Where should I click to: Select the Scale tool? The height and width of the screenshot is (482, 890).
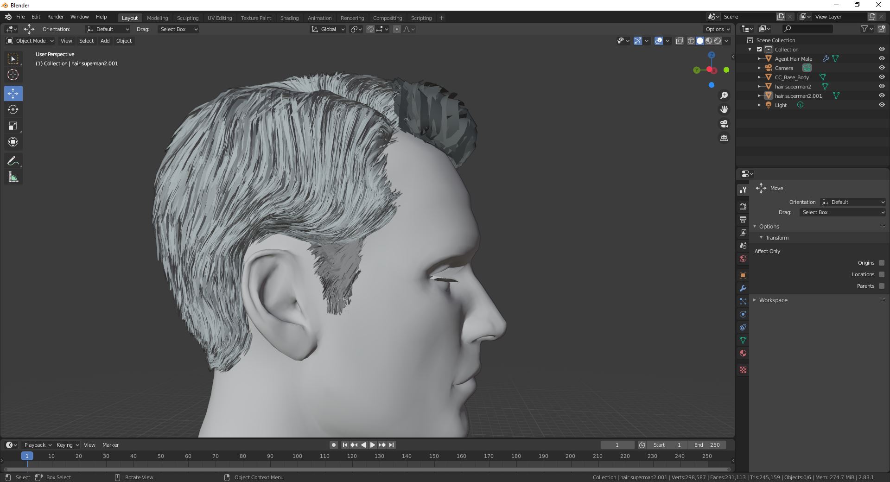(x=13, y=126)
